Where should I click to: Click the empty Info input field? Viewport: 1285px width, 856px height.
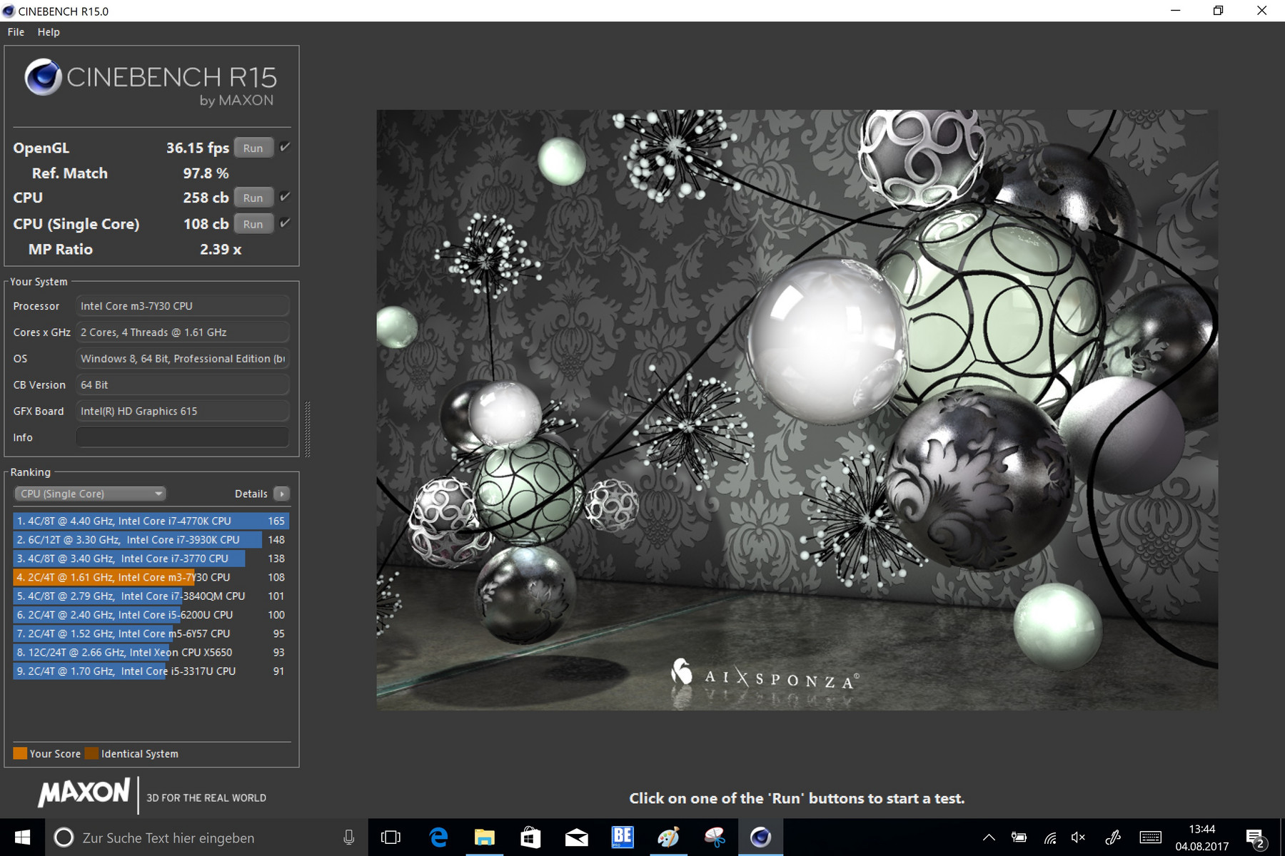183,437
